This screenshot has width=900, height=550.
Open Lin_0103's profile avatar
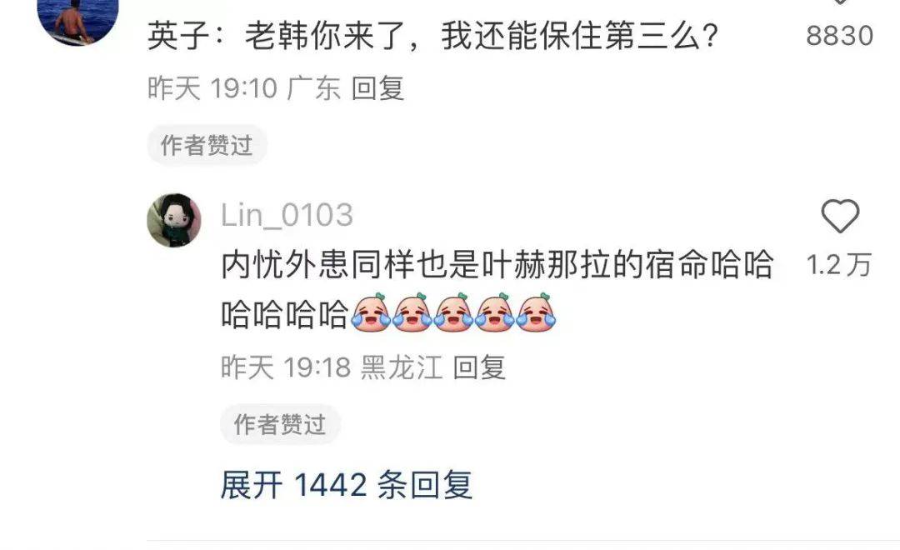[174, 221]
